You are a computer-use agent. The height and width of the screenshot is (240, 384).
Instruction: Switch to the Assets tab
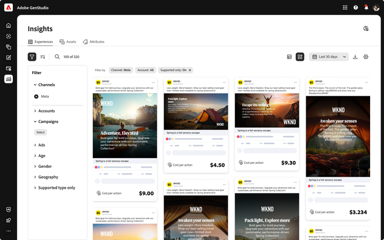coord(68,42)
